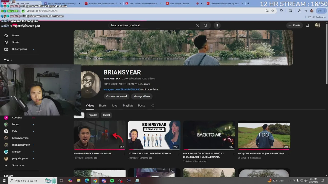The height and width of the screenshot is (184, 328).
Task: Open Chrome downloads icon
Action: tap(299, 11)
